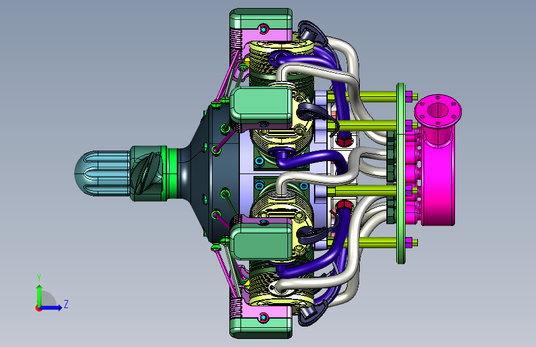Select the magenta circular flange face with bolt holes

click(x=438, y=111)
